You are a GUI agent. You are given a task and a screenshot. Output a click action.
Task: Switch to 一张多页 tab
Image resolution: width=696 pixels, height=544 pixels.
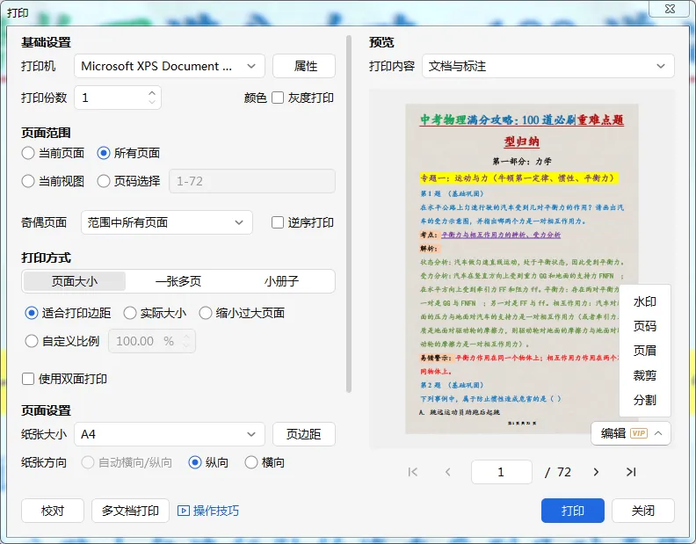coord(178,281)
